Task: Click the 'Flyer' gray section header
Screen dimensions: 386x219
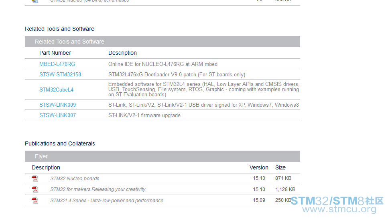Action: coord(163,156)
